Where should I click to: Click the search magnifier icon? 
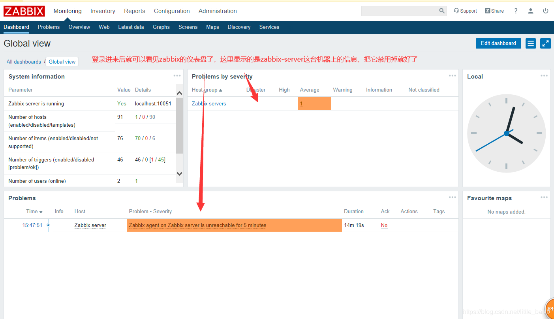point(442,11)
